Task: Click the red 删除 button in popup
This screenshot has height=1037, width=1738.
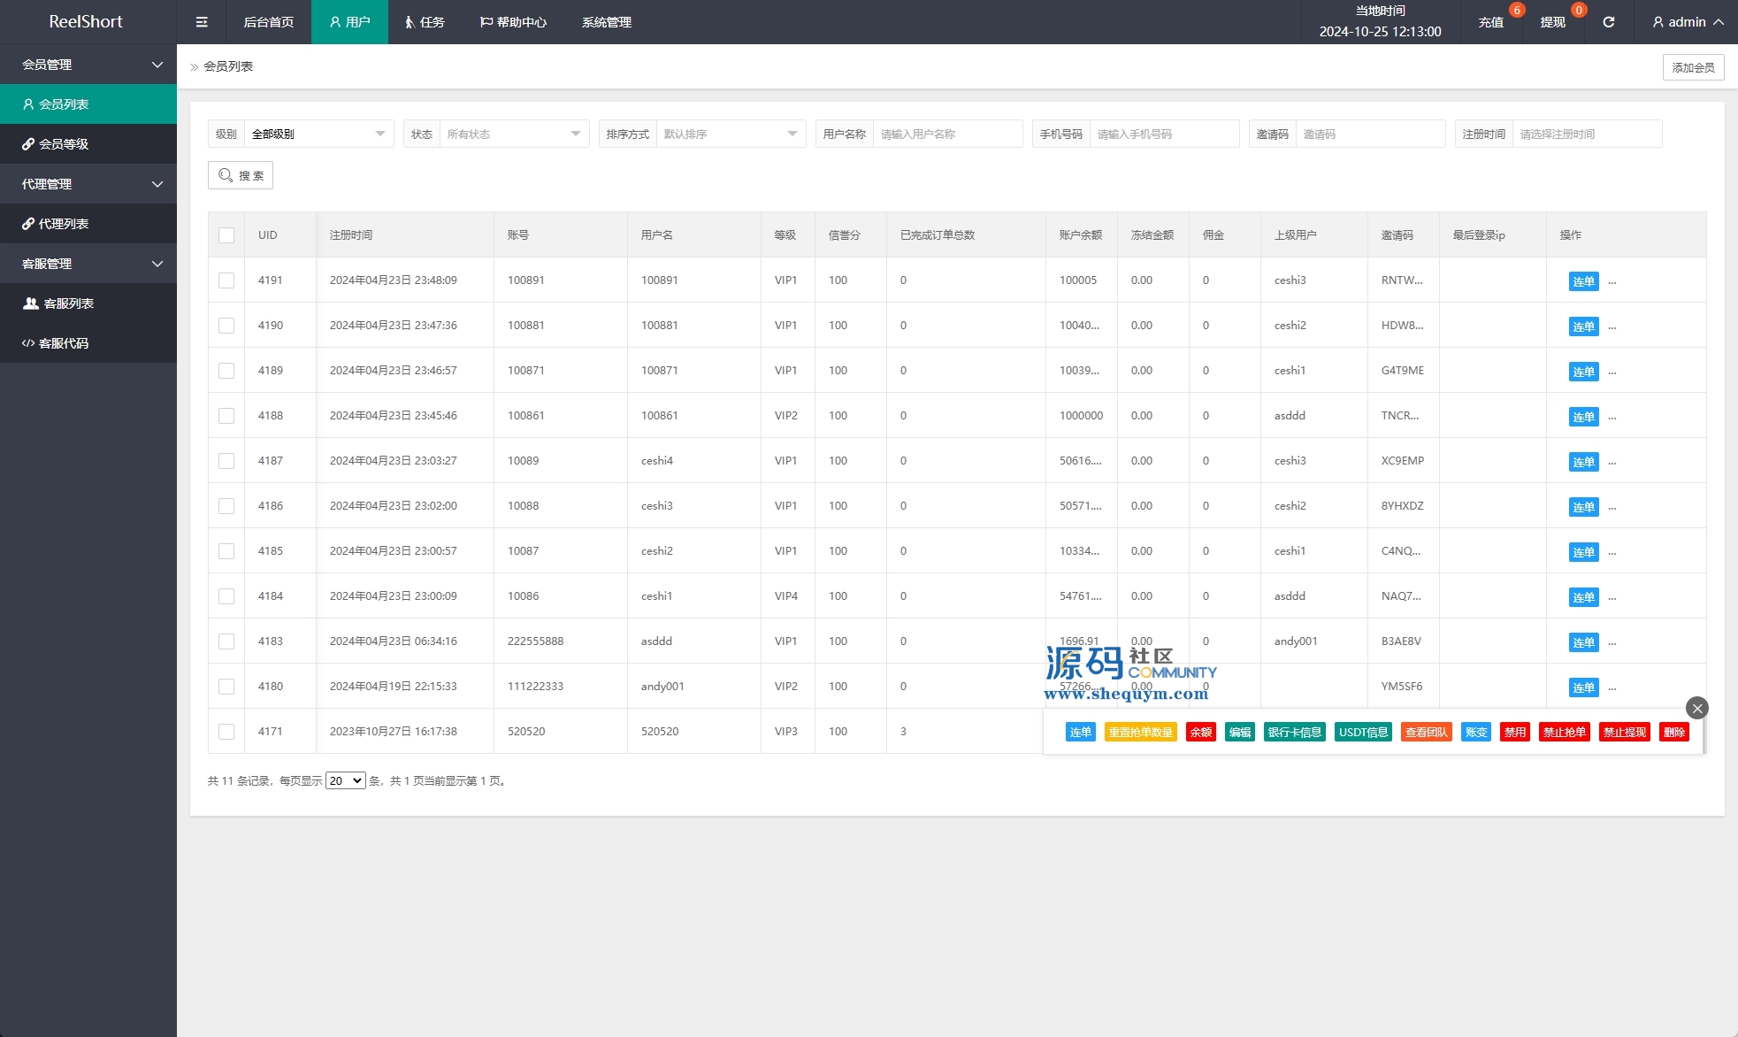Action: [x=1673, y=732]
